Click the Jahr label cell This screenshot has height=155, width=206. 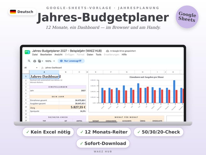click(44, 91)
